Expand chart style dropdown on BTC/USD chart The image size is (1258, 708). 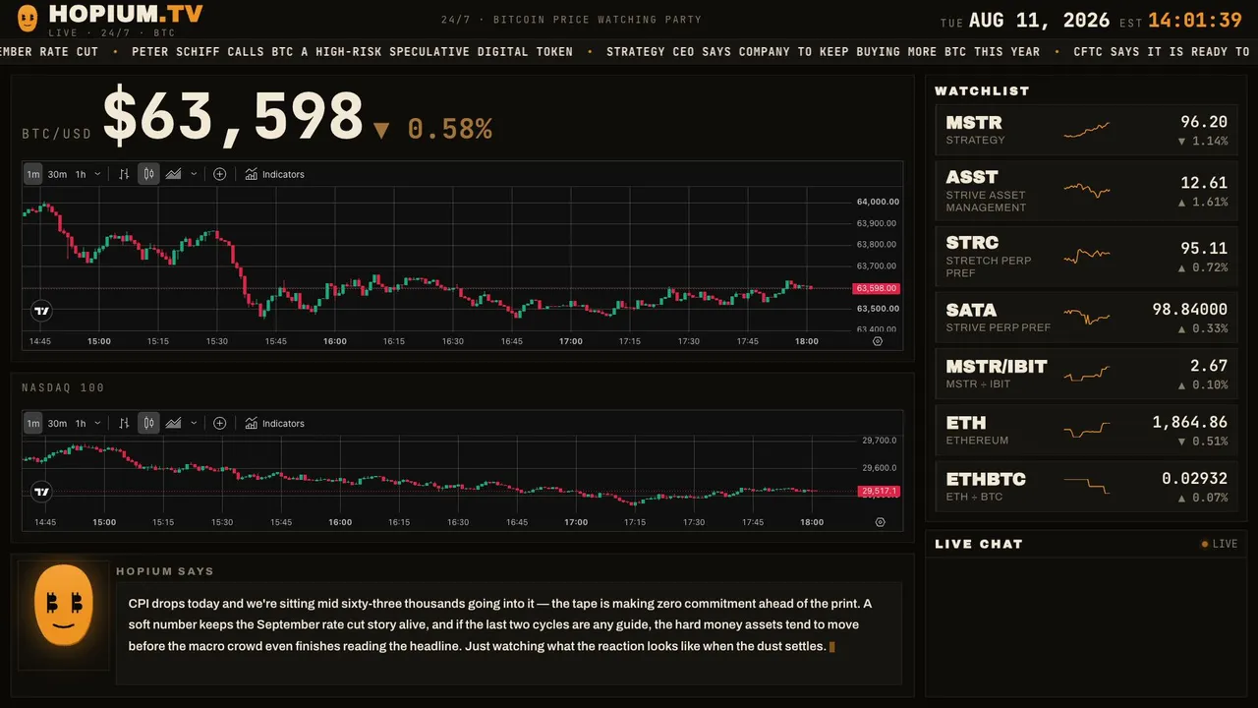(194, 174)
